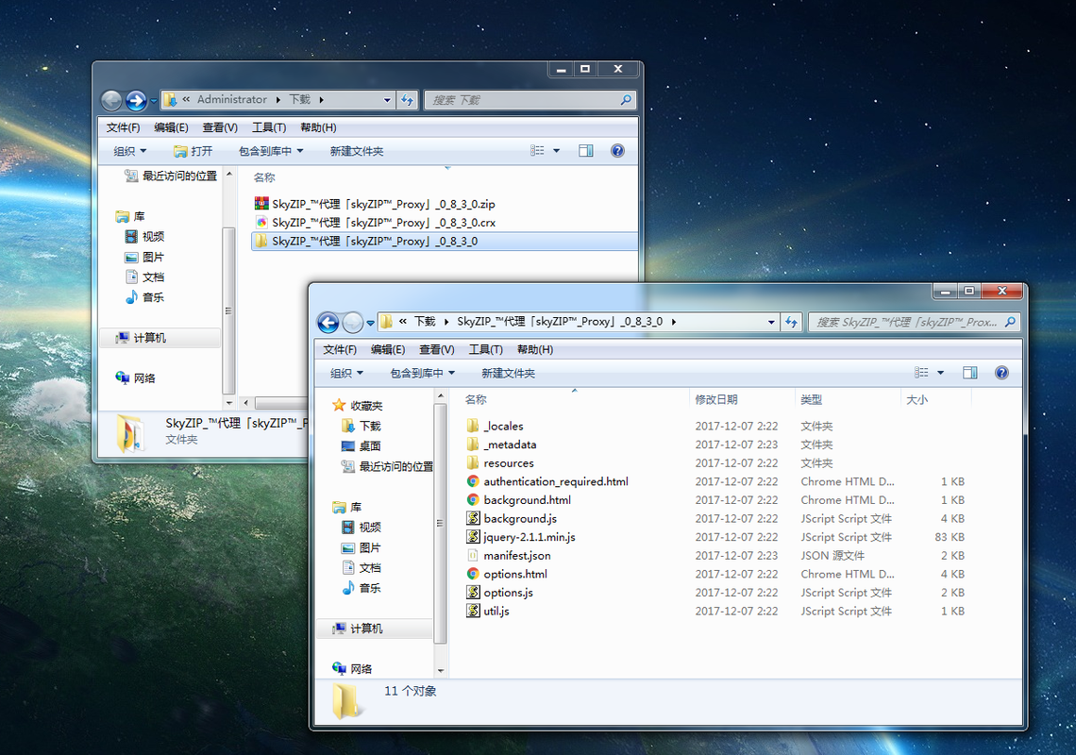Open 包含到库中 dropdown in front window
The width and height of the screenshot is (1076, 755).
(422, 374)
